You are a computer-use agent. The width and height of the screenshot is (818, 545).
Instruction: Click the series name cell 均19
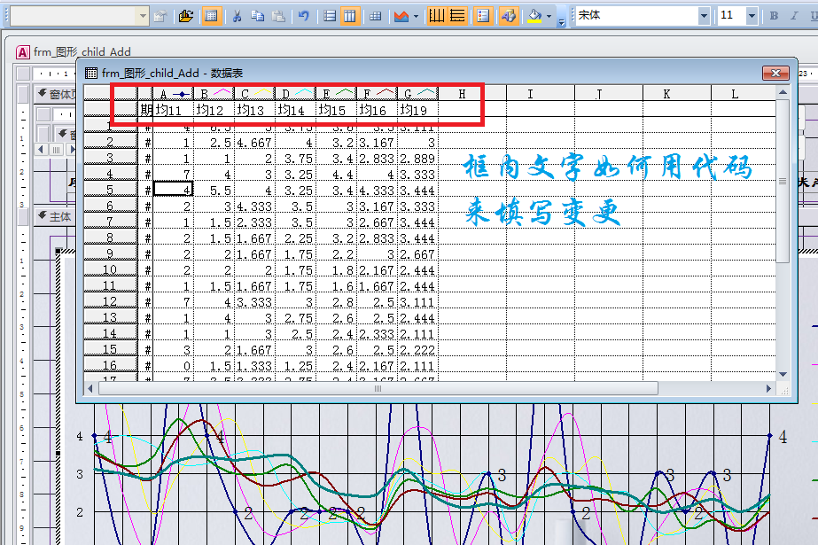(x=418, y=110)
